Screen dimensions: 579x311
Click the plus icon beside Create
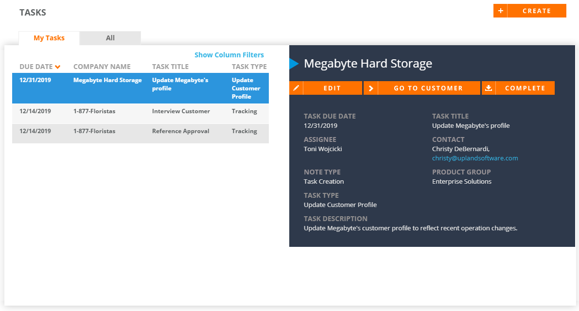click(x=500, y=11)
